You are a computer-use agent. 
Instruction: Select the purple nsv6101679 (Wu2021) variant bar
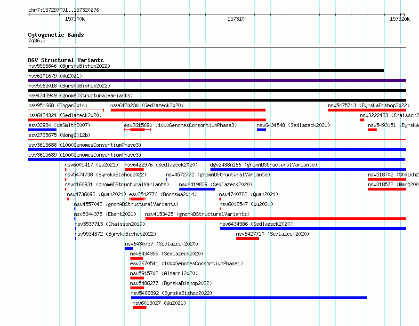click(217, 80)
